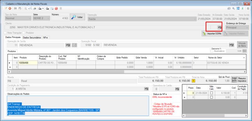Click the lookup icon next to the Cliente field
The width and height of the screenshot is (252, 121).
(x=220, y=27)
